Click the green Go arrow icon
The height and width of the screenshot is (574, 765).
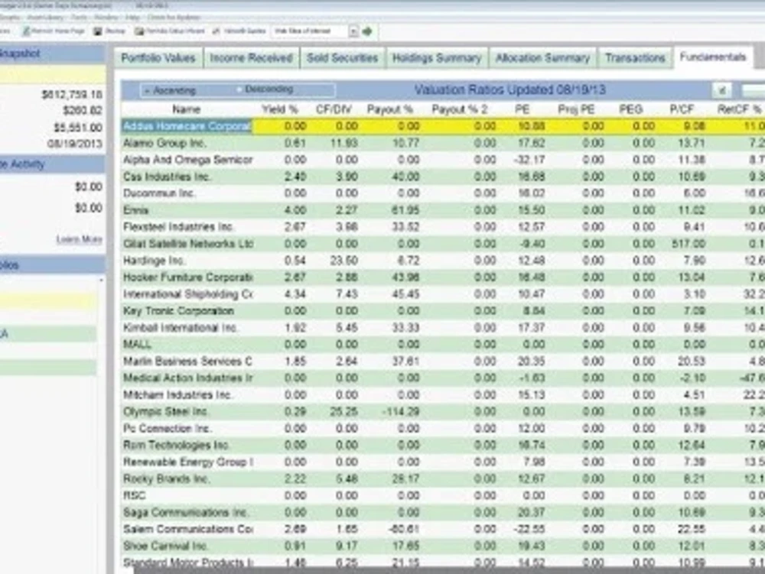367,31
